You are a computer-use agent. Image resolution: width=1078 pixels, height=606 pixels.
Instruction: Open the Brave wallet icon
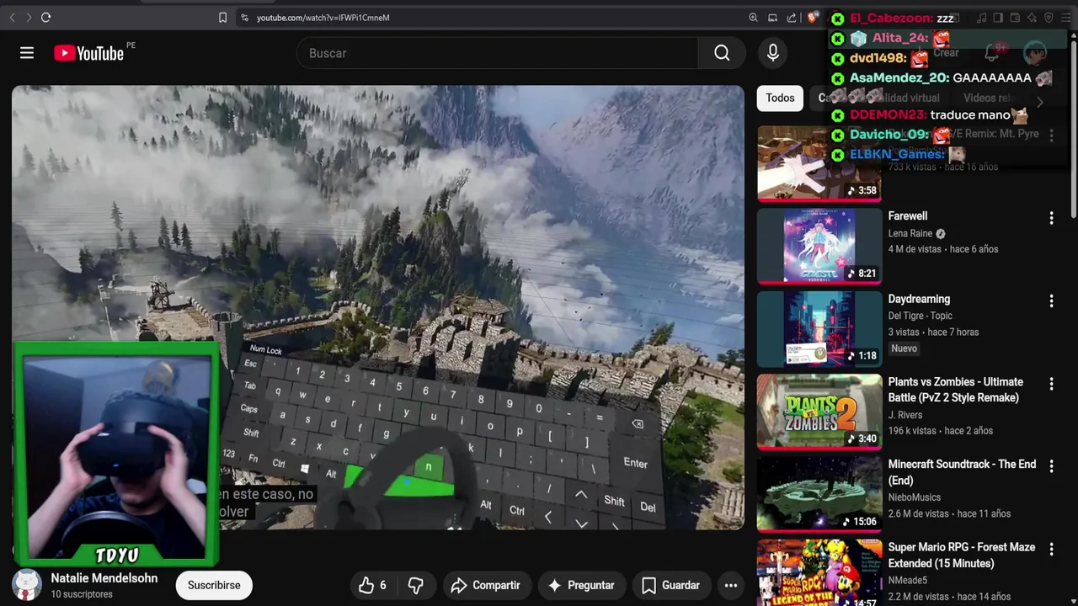[1015, 18]
